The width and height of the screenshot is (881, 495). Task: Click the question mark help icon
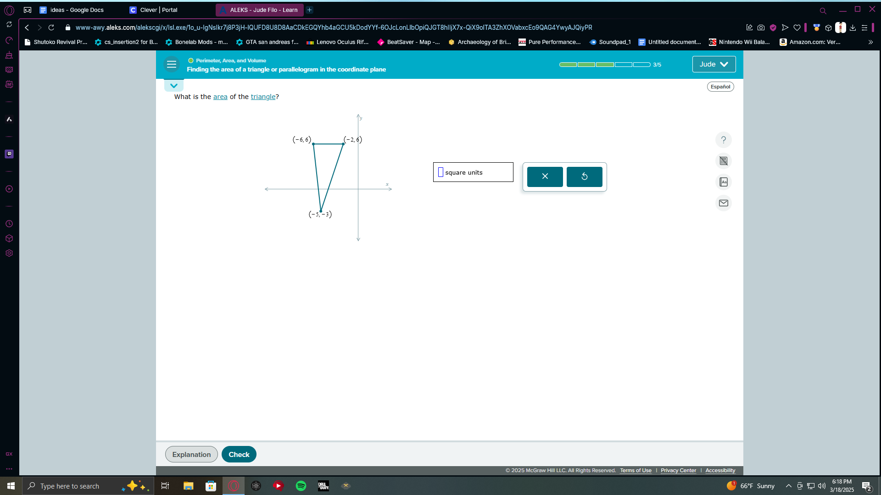(724, 140)
